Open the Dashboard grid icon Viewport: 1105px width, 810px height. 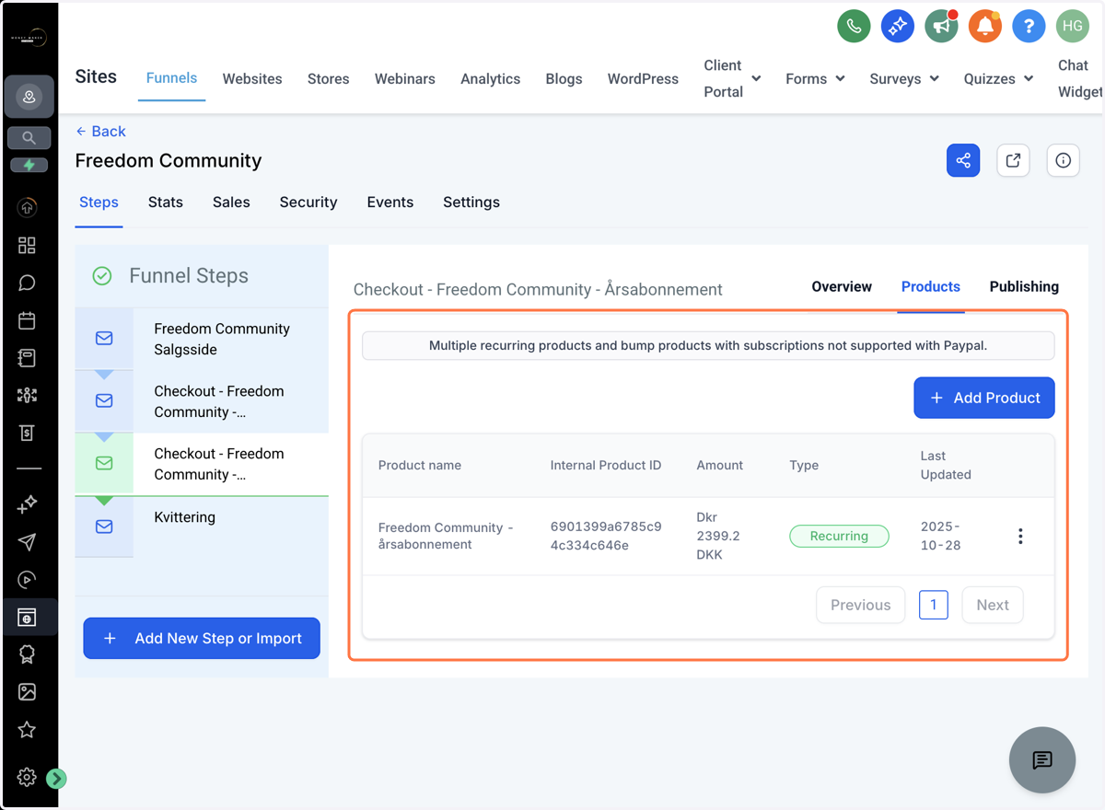(27, 245)
